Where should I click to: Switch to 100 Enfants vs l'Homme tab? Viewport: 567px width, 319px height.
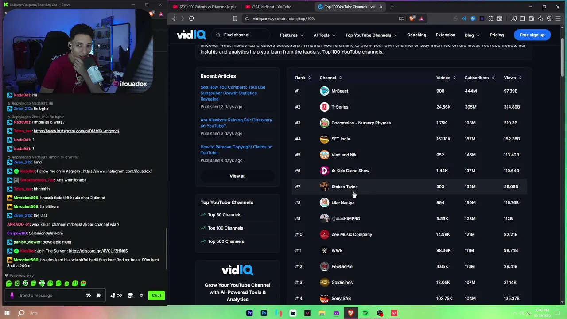tap(205, 7)
